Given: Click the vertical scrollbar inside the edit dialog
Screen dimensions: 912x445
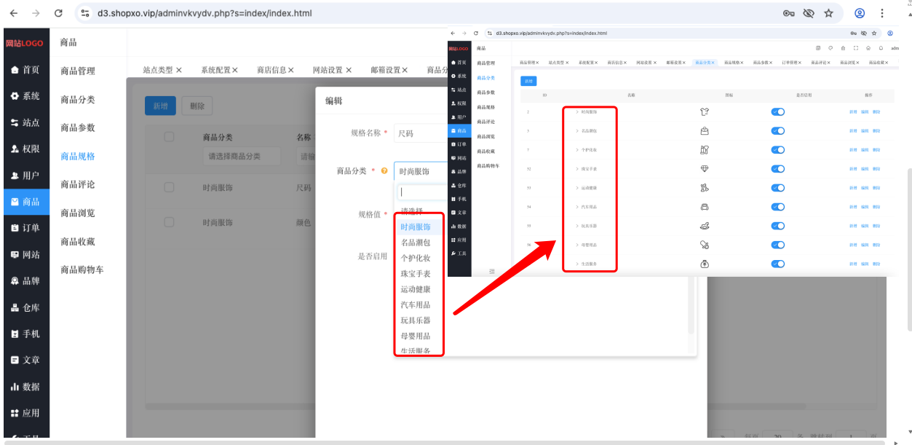Looking at the screenshot, I should coord(691,306).
